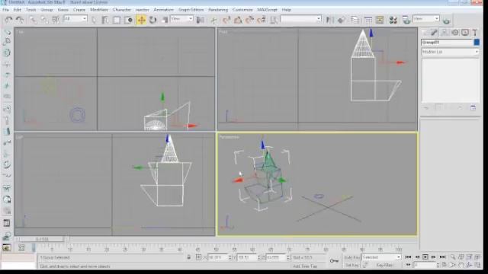
Task: Click the X coordinate field
Action: tap(217, 257)
